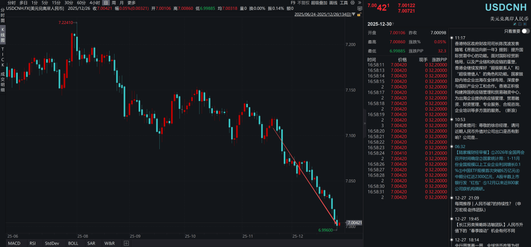Click the 7.00421 price marker on axis
Screen dimensions: 531x247
click(x=354, y=223)
